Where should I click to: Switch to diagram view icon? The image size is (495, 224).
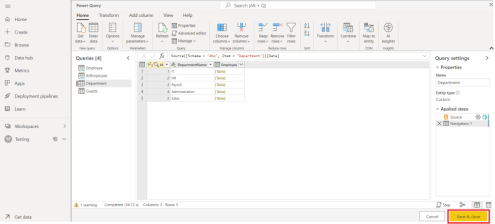pyautogui.click(x=463, y=205)
